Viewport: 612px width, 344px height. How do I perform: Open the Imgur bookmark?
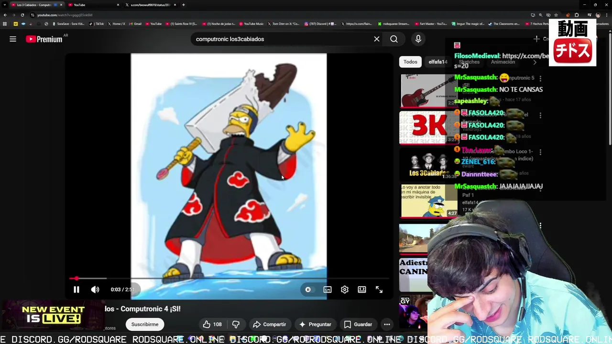[468, 23]
